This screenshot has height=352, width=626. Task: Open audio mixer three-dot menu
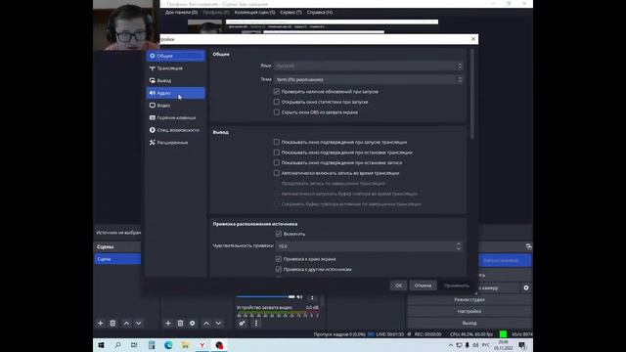256,324
